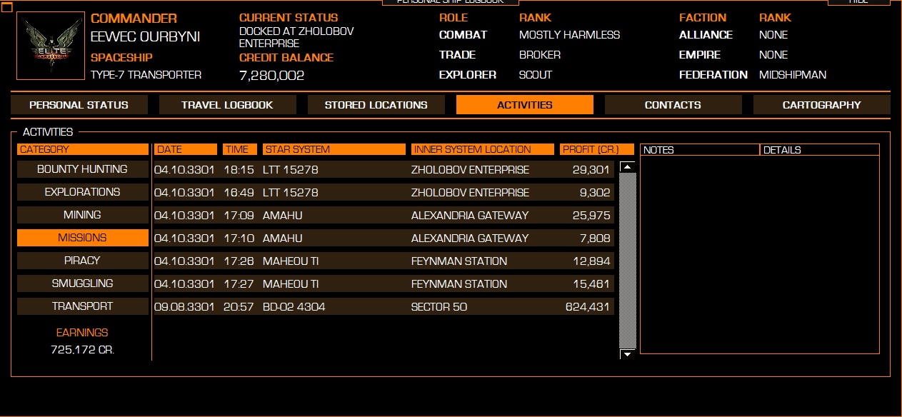Select the Piracy category
The height and width of the screenshot is (417, 902).
(x=83, y=261)
